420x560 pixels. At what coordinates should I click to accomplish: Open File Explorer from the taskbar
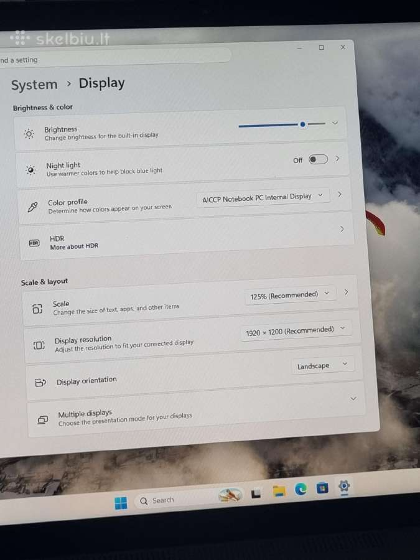point(279,491)
